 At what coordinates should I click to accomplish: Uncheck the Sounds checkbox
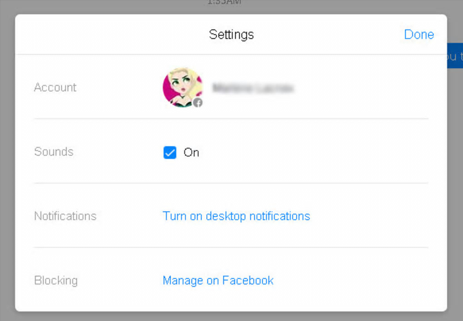tap(170, 153)
